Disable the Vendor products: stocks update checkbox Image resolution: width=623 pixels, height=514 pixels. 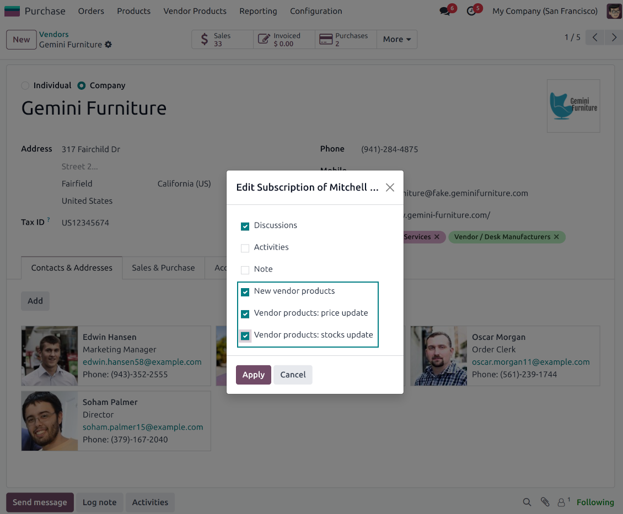(x=245, y=336)
